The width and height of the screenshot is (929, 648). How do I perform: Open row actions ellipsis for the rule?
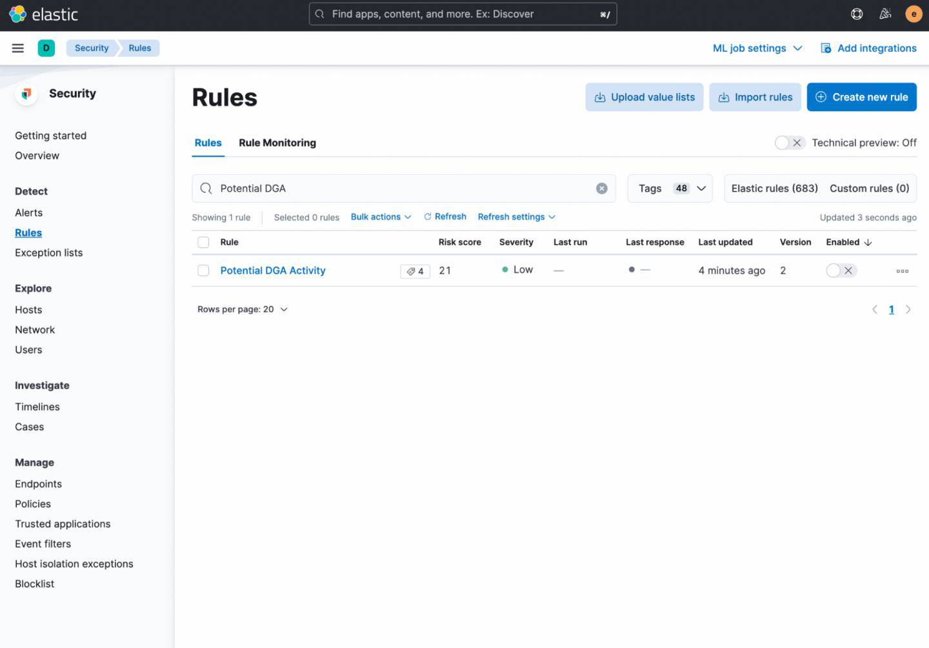click(902, 271)
